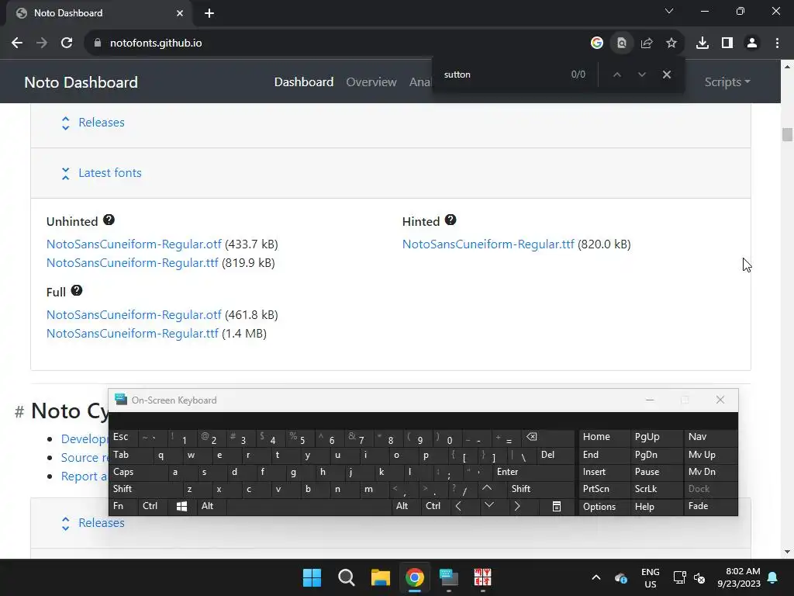The width and height of the screenshot is (794, 596).
Task: Click the Fade key on On-Screen Keyboard
Action: (x=710, y=506)
